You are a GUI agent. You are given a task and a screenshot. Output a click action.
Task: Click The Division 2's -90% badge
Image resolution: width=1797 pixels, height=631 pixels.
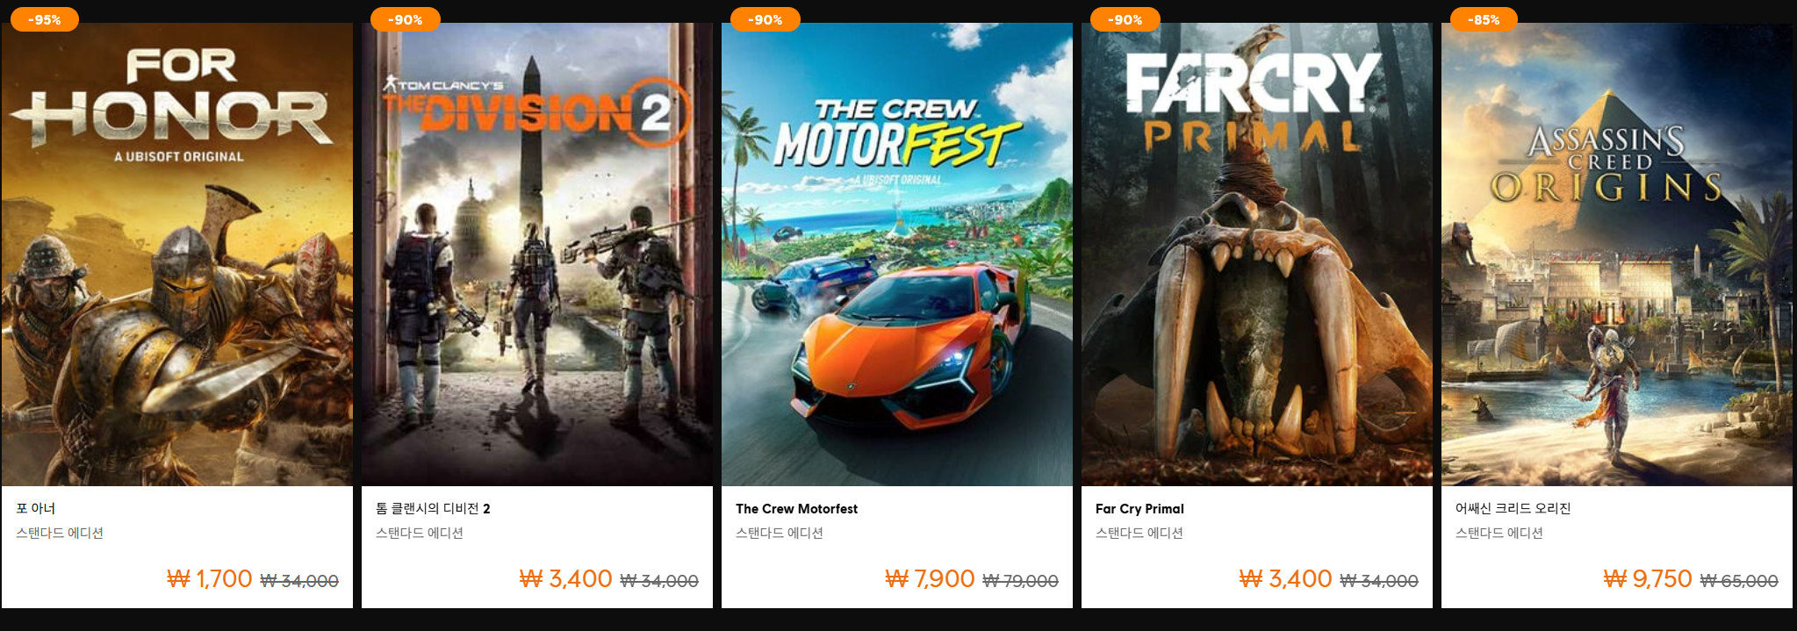point(405,19)
